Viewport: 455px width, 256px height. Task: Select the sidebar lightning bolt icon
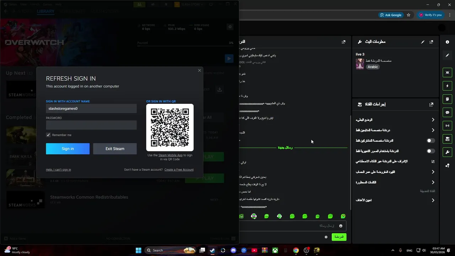[x=447, y=86]
